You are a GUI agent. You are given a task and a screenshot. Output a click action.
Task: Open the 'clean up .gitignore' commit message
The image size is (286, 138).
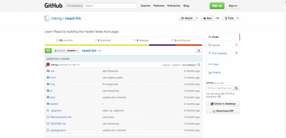pos(113,110)
